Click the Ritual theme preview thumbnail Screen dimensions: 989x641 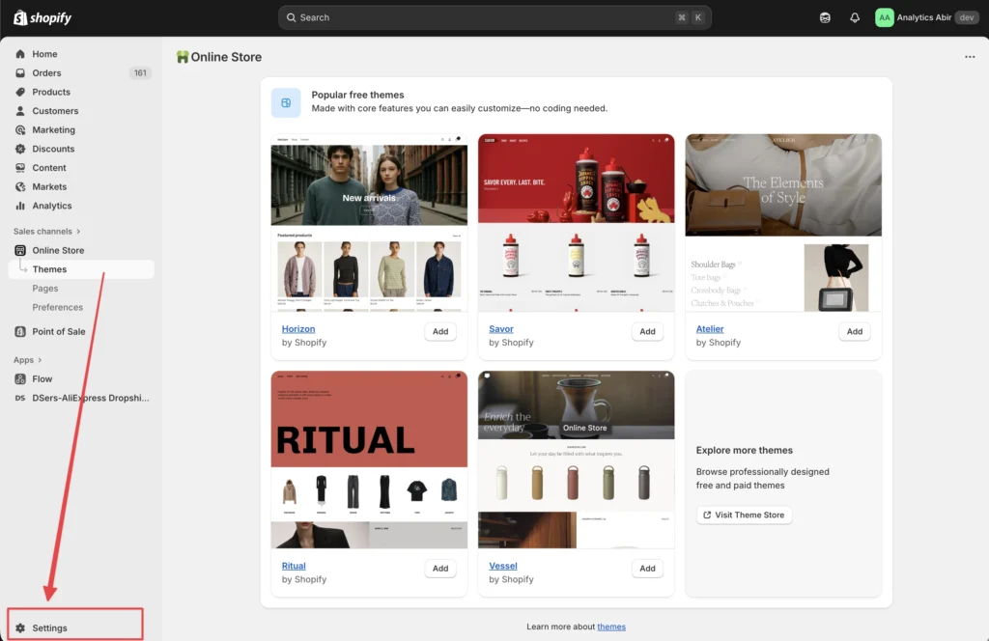pyautogui.click(x=369, y=460)
